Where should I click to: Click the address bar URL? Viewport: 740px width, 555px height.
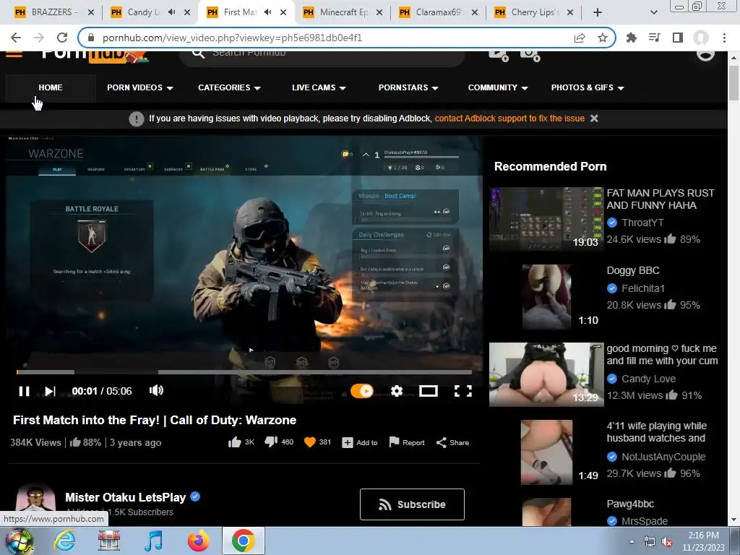pos(232,38)
